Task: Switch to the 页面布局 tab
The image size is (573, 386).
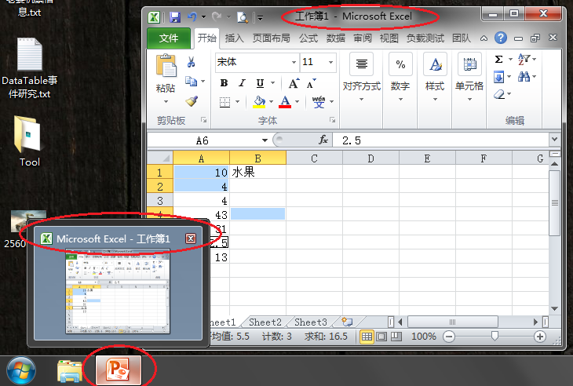Action: click(x=271, y=38)
